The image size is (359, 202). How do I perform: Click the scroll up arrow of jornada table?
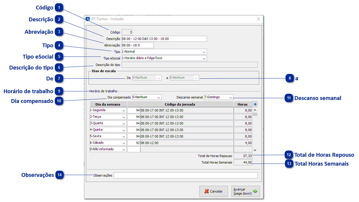pos(255,110)
